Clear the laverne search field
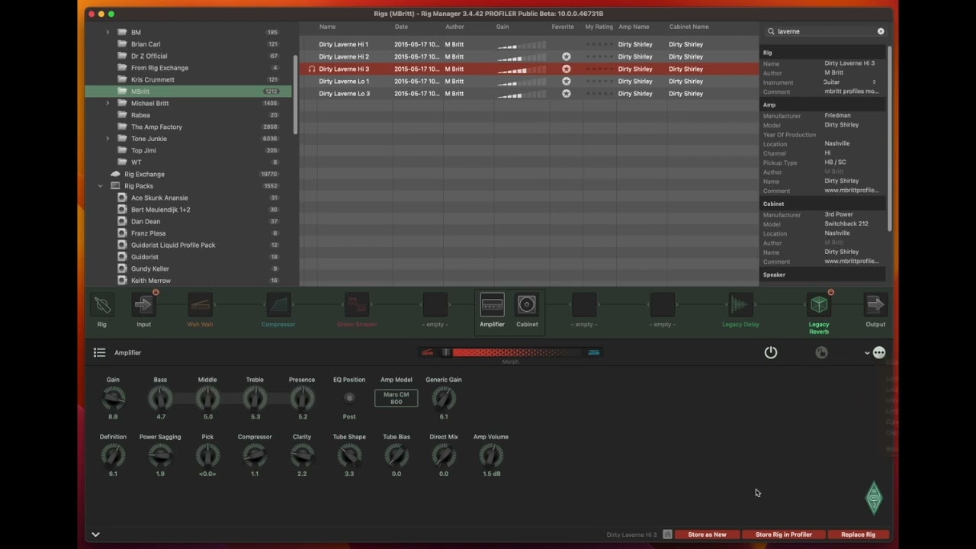The height and width of the screenshot is (549, 976). pos(881,31)
